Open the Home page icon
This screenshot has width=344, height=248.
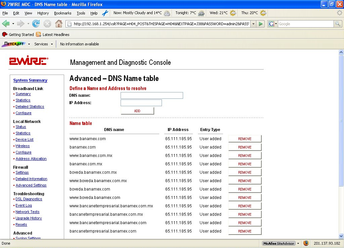point(58,24)
